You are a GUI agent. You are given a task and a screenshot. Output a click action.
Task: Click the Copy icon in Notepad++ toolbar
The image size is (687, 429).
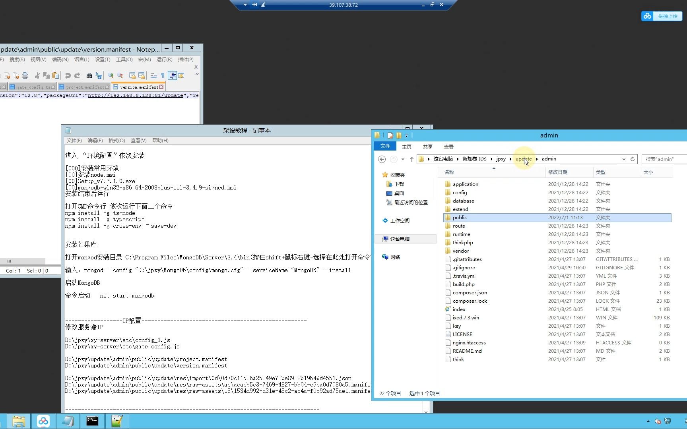tap(47, 75)
